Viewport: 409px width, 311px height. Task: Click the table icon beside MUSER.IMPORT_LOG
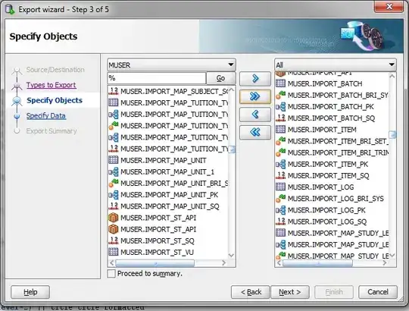pyautogui.click(x=281, y=187)
